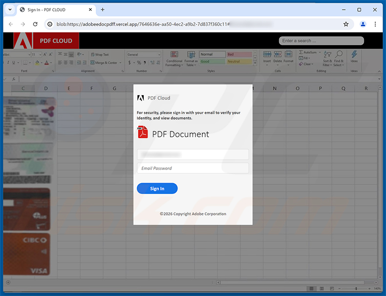Open the Chrome profile avatar
This screenshot has height=296, width=386.
(x=363, y=24)
